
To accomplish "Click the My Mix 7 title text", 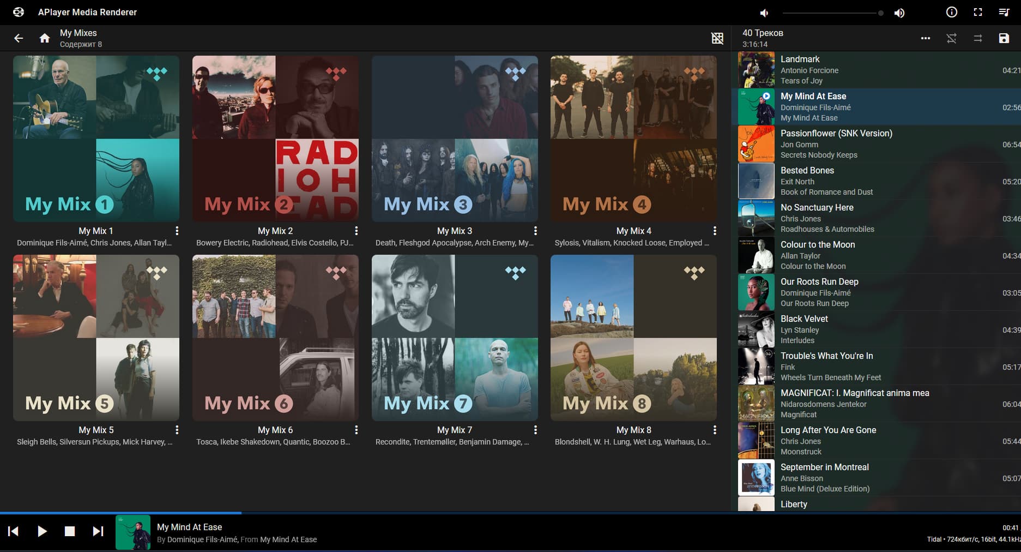I will click(455, 430).
